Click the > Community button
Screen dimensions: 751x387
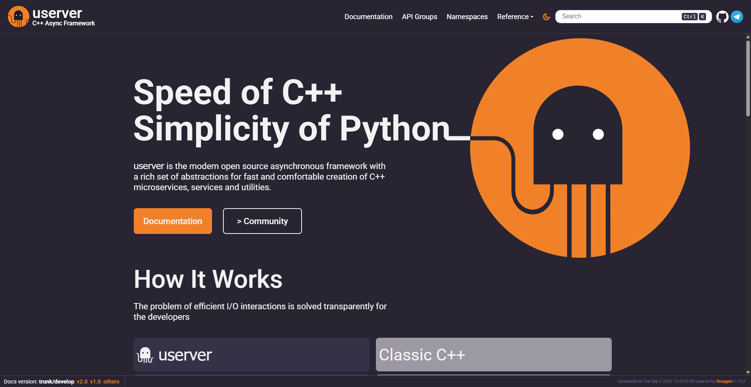[x=262, y=221]
